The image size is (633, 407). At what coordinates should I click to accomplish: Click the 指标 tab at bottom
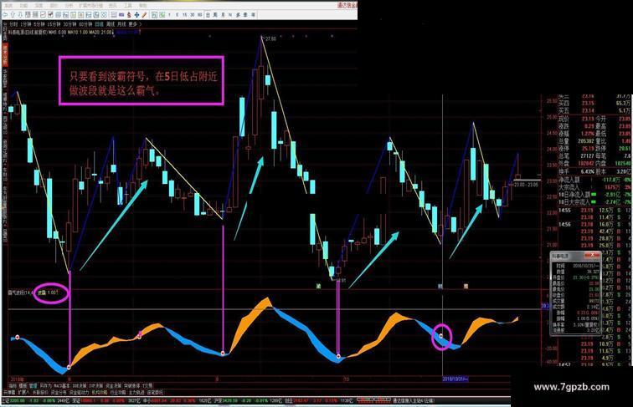pos(13,385)
